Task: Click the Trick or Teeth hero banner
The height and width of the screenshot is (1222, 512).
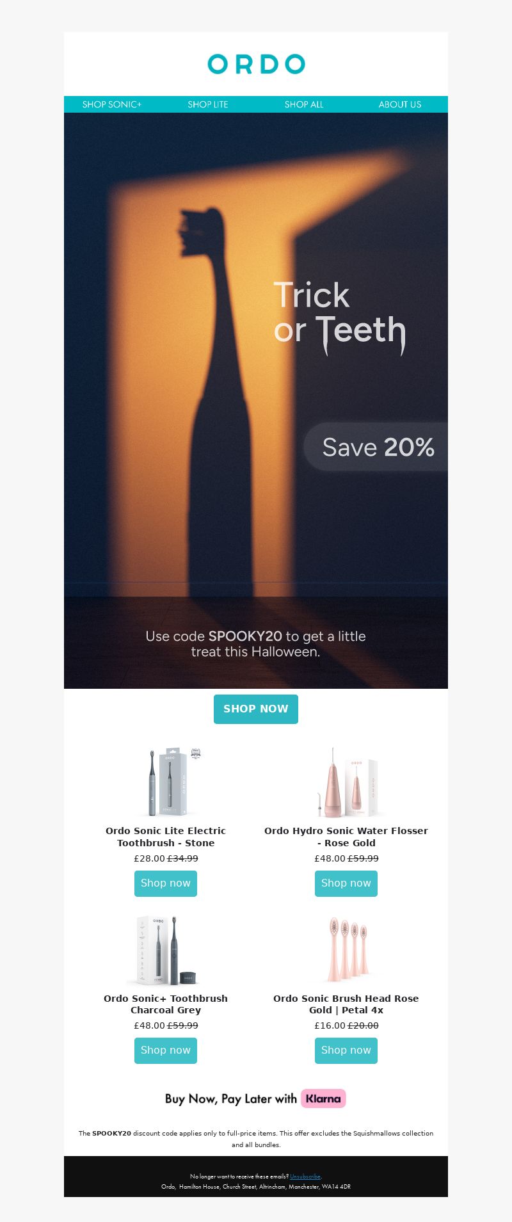Action: click(256, 401)
